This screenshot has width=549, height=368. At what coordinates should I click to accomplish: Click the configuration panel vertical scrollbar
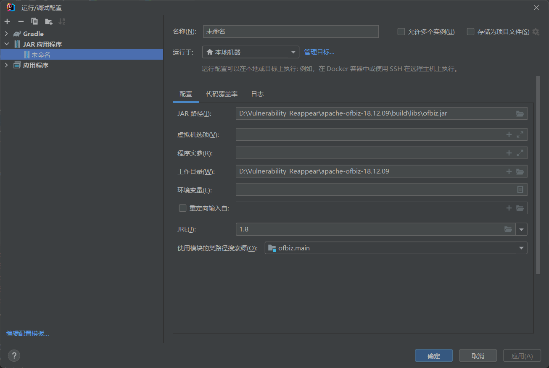[538, 175]
